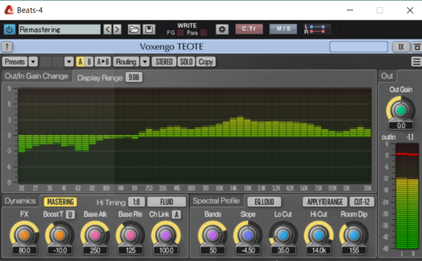Adjust the Base Rls knob
This screenshot has height=261, width=422.
pyautogui.click(x=131, y=235)
